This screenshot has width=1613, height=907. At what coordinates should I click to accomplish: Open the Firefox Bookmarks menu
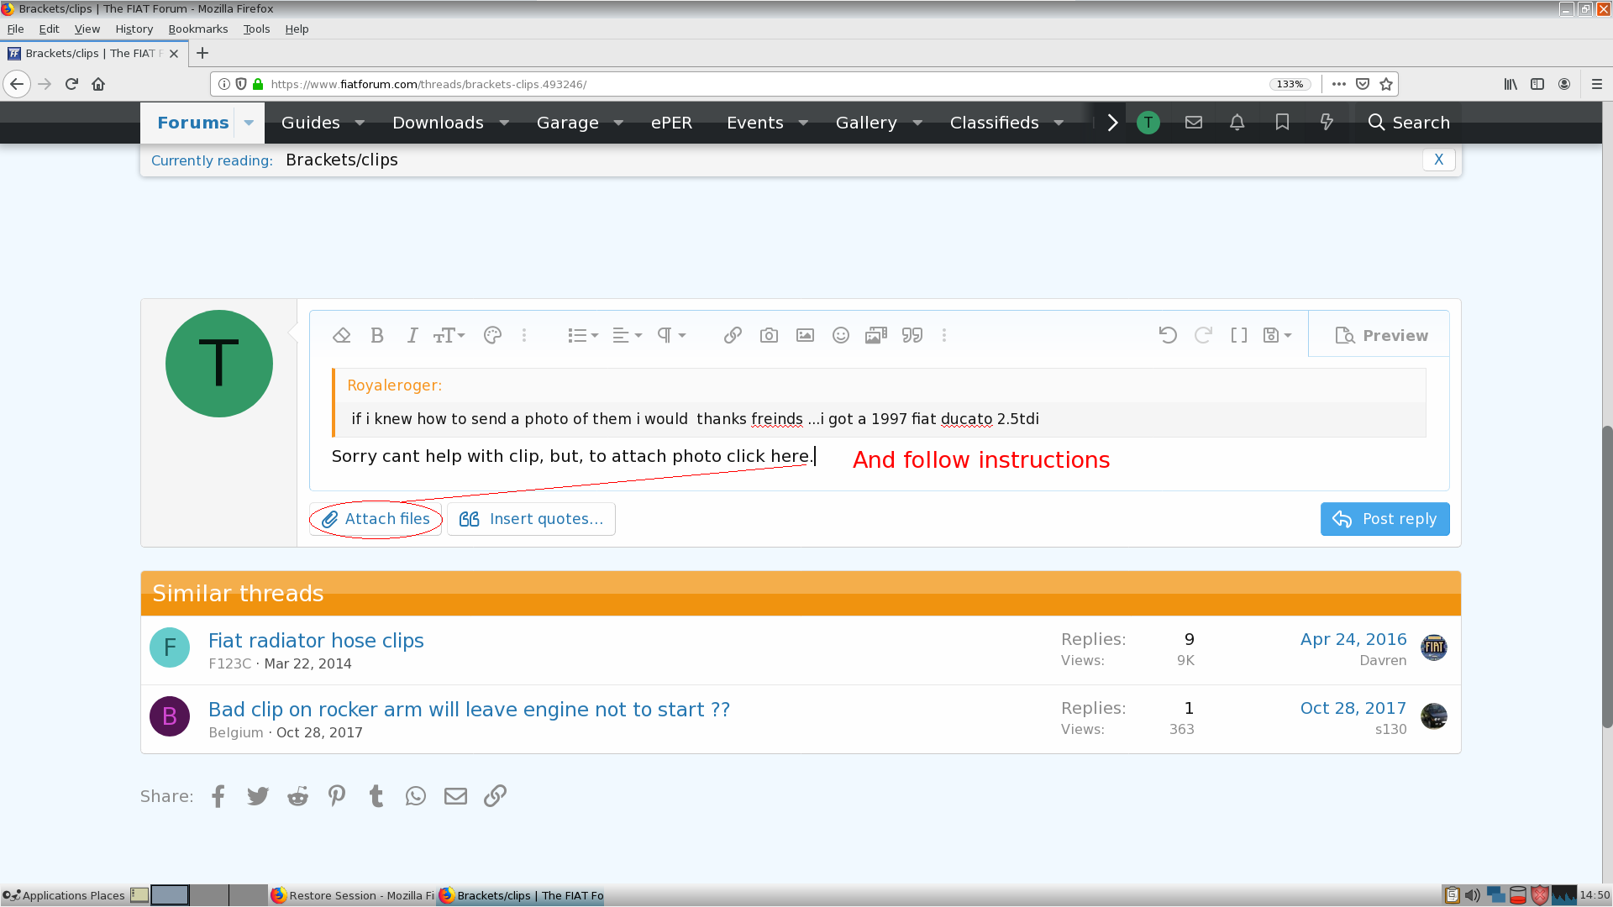[197, 29]
